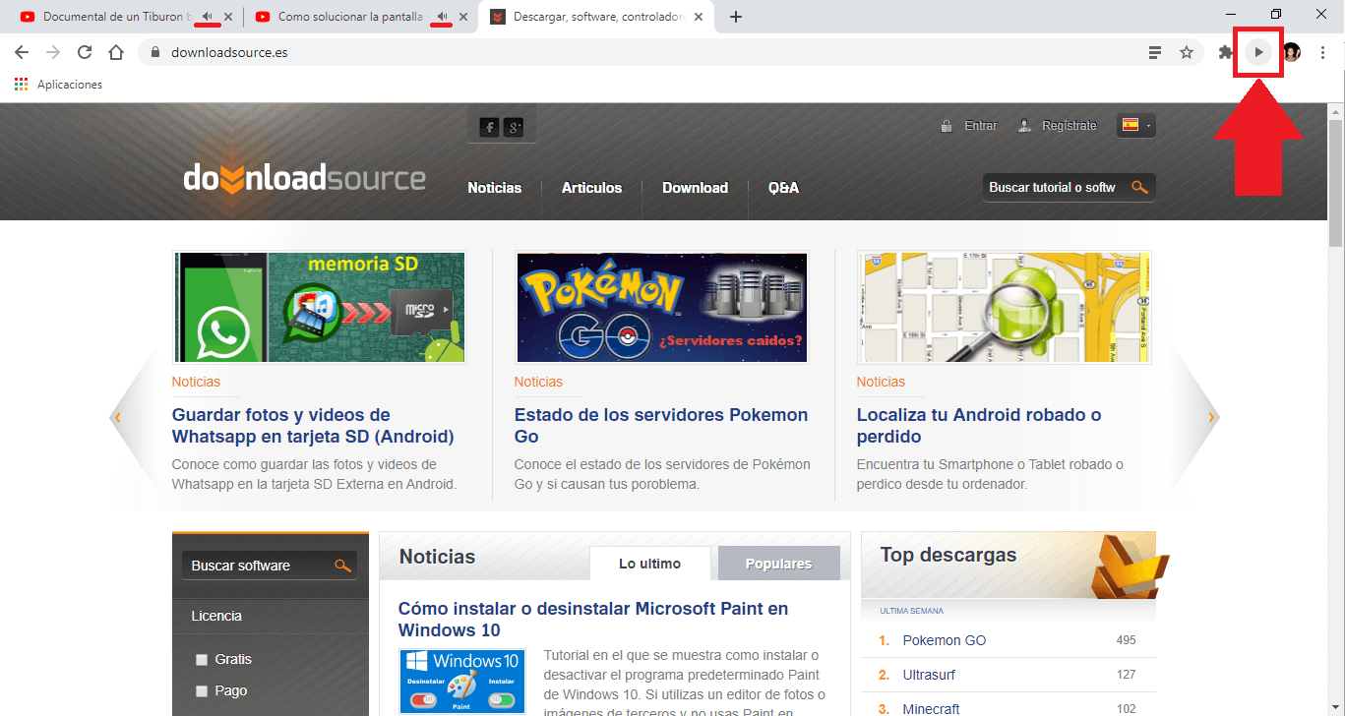
Task: Click the downloadsource logo
Action: pyautogui.click(x=304, y=179)
